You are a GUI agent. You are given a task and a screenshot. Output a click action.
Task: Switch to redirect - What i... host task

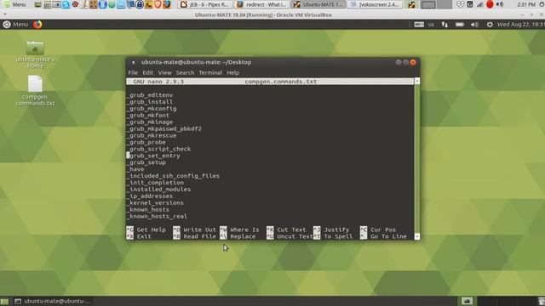[x=261, y=4]
